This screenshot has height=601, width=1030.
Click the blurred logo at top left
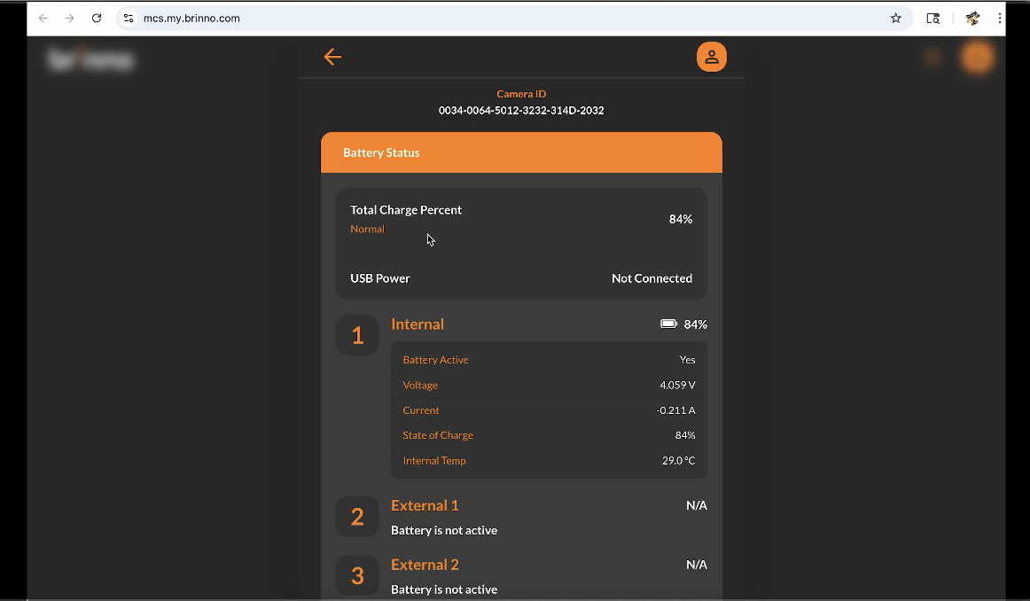[90, 60]
